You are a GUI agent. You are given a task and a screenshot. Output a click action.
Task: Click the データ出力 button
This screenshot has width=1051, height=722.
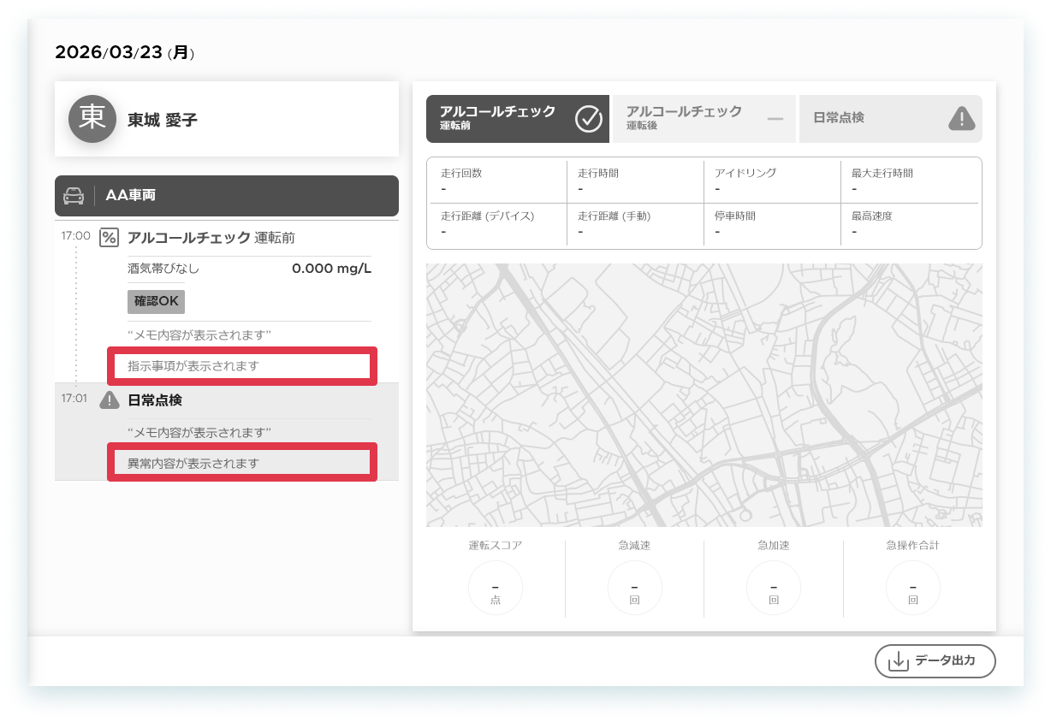pos(935,661)
